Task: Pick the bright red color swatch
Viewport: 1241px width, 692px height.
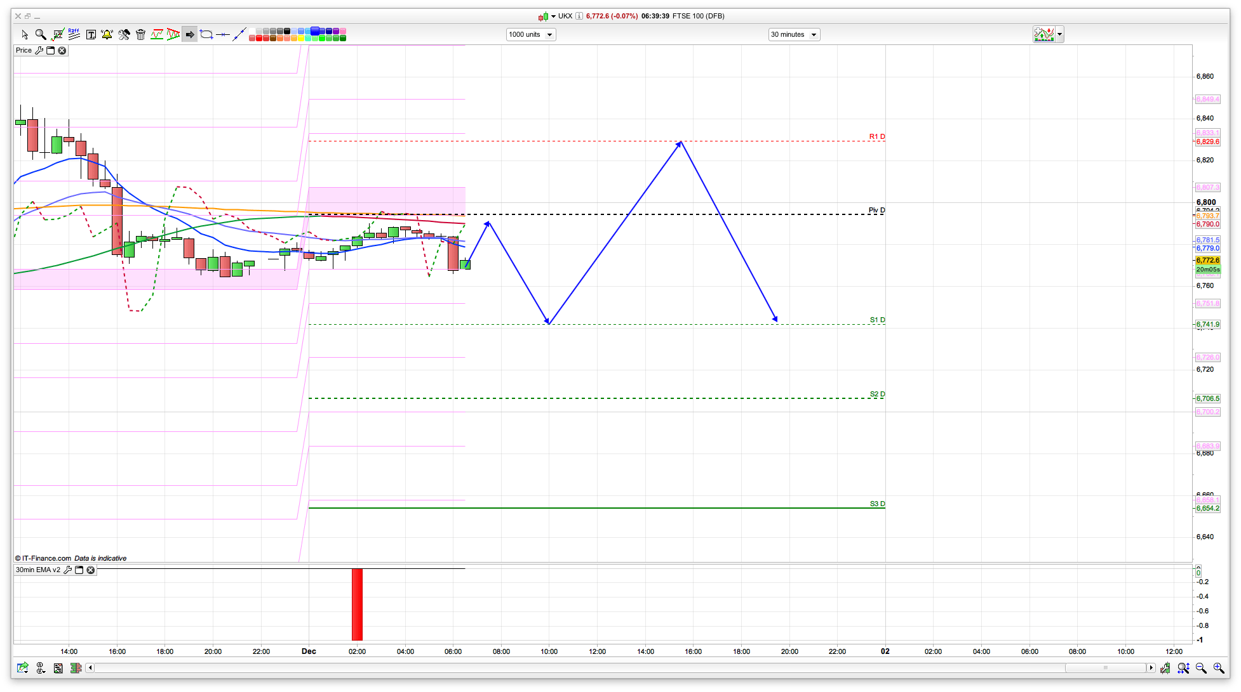Action: (259, 39)
